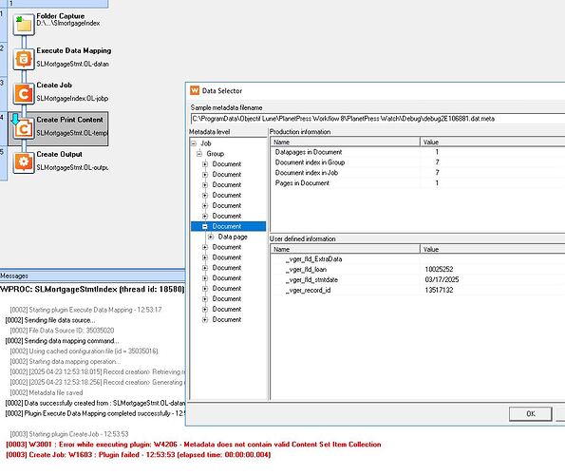Viewport: 565px width, 475px height.
Task: Click the W4206 error message line
Action: point(194,445)
